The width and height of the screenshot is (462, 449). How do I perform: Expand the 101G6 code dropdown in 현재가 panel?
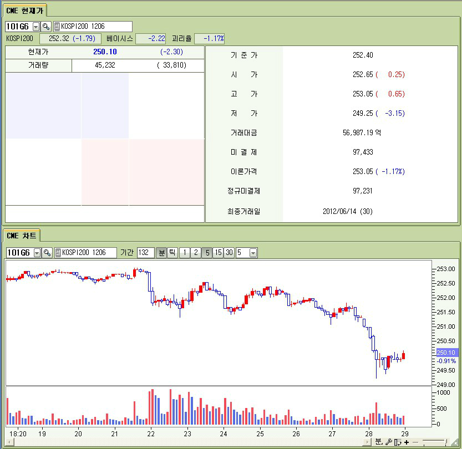[37, 27]
